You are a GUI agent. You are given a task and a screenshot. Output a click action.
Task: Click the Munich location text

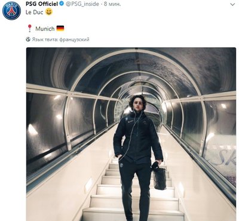coord(45,29)
